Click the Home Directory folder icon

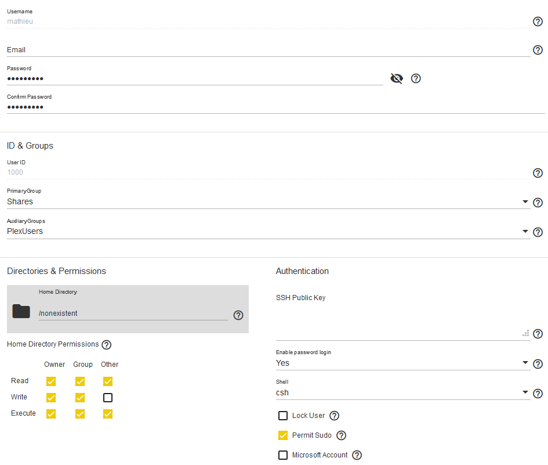point(21,312)
